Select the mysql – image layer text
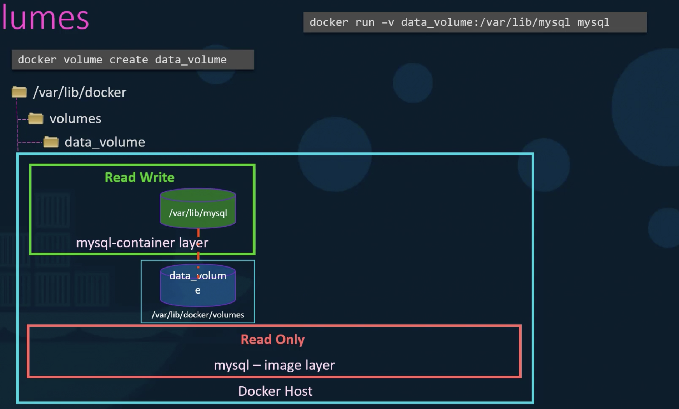679x409 pixels. 274,365
